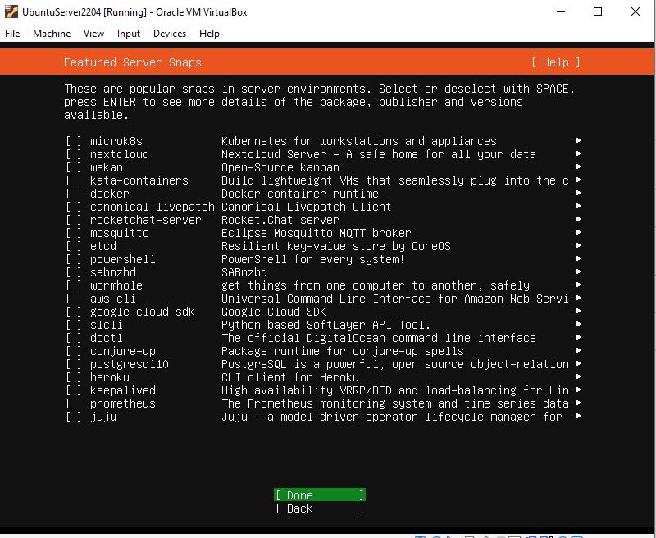The height and width of the screenshot is (538, 656).
Task: Click 'Python based SoftLayer API Tool.' text
Action: point(326,325)
